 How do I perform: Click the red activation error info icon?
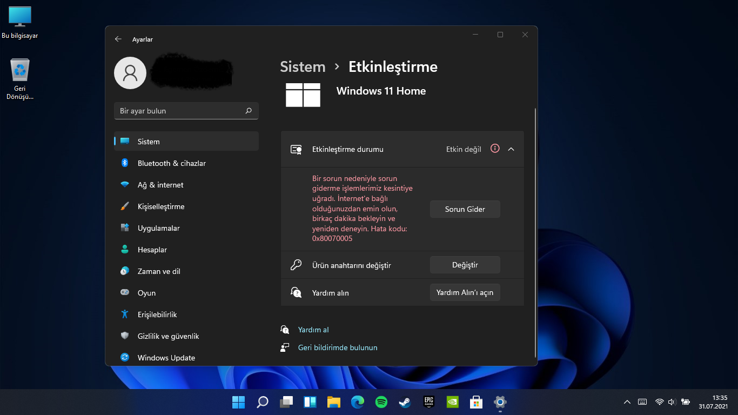point(495,149)
